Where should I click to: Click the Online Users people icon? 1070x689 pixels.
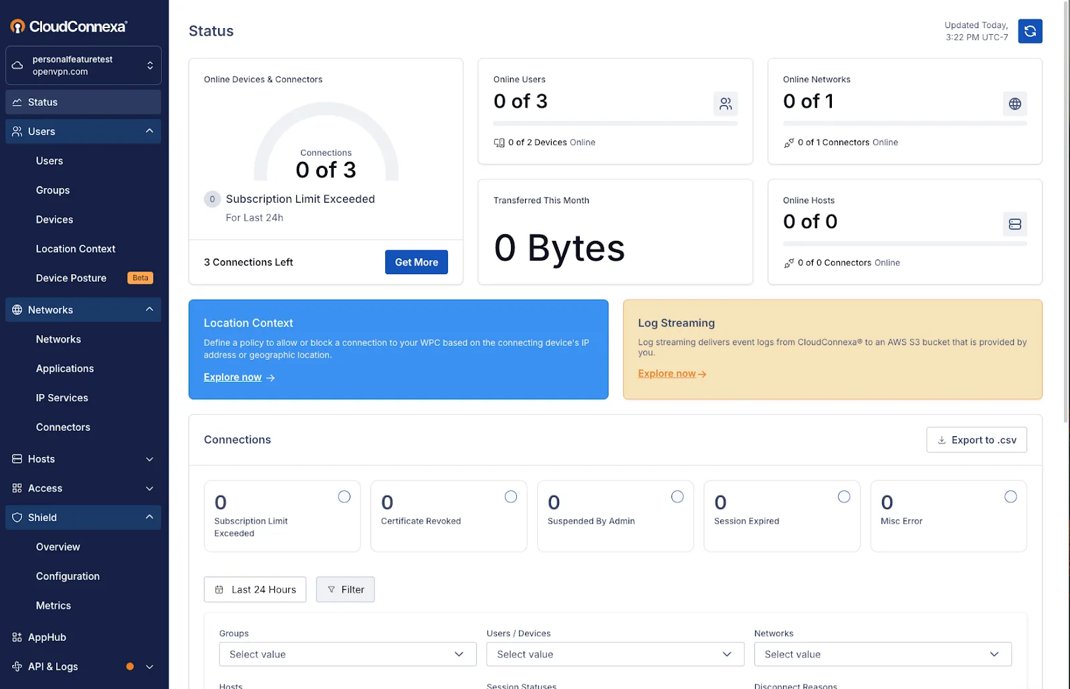[x=726, y=104]
